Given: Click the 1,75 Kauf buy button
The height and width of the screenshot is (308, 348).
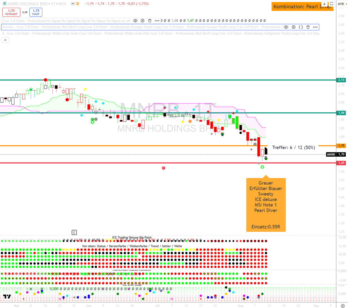Looking at the screenshot, I should click(36, 12).
